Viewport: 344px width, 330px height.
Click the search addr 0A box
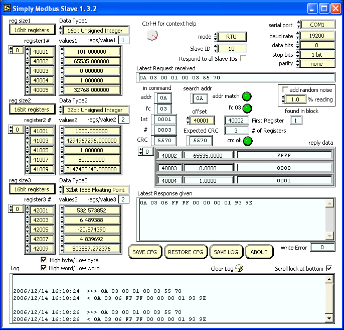(200, 98)
